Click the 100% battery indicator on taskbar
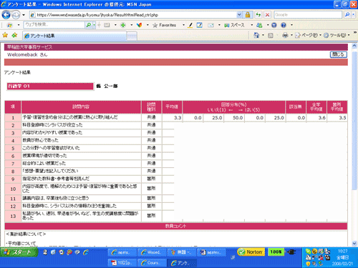This screenshot has width=358, height=268. click(276, 252)
